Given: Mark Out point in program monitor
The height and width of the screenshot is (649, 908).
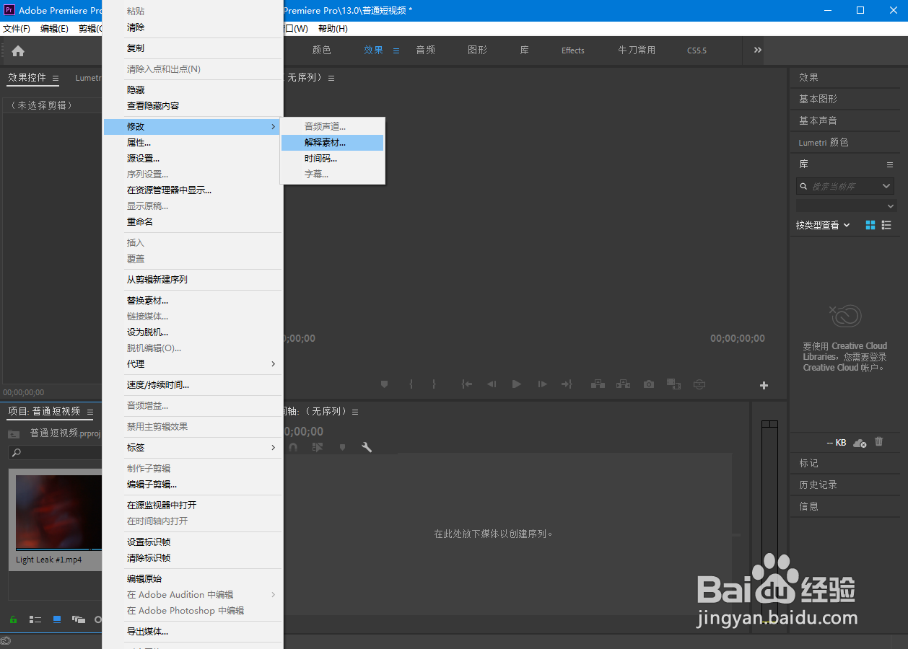Looking at the screenshot, I should pos(434,384).
